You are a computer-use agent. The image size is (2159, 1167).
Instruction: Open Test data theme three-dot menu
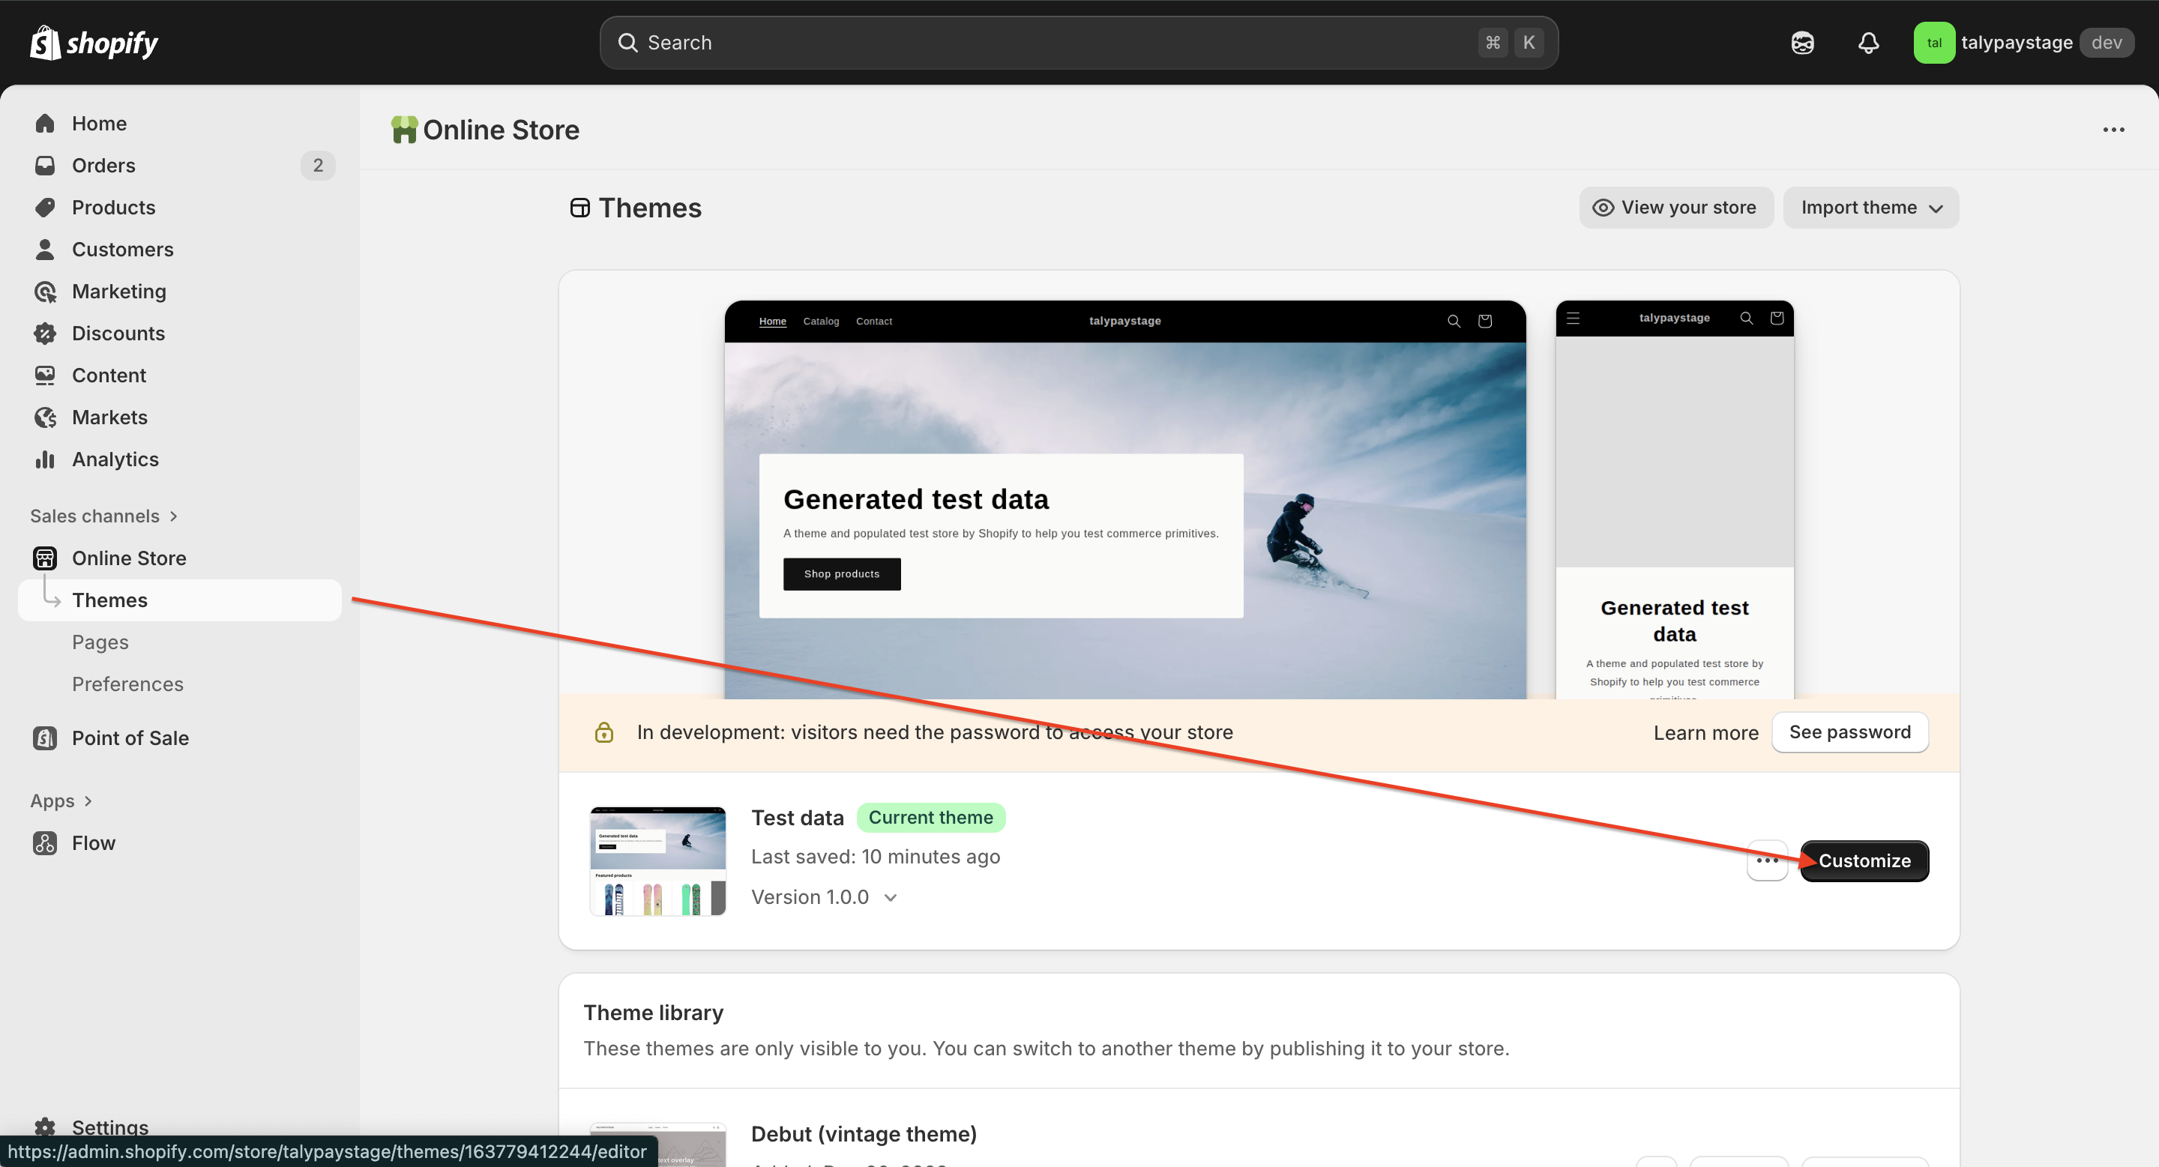(x=1767, y=860)
